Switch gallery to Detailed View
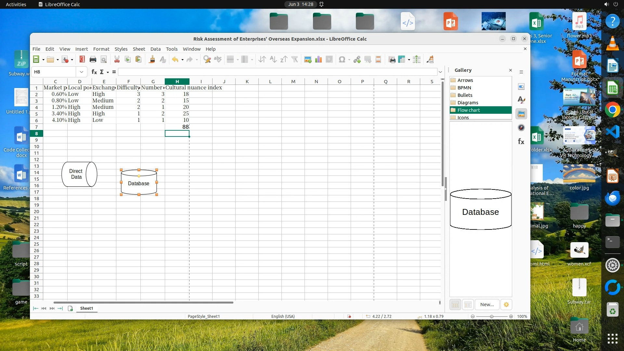The height and width of the screenshot is (351, 624). point(468,305)
